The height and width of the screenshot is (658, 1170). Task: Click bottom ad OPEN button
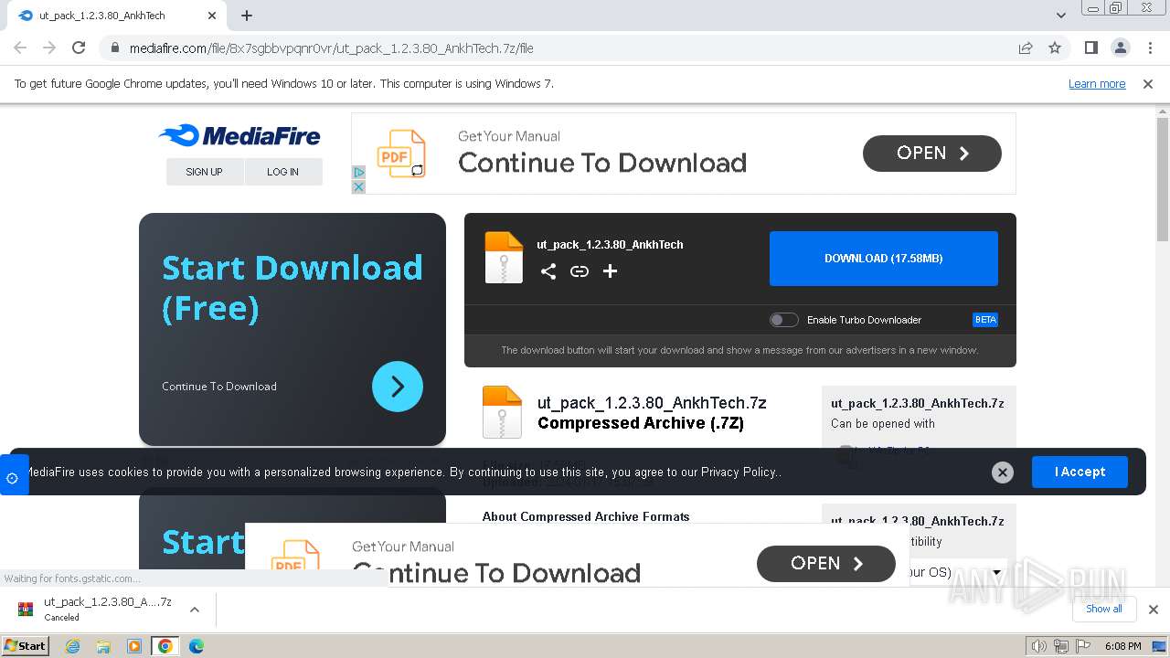point(826,564)
